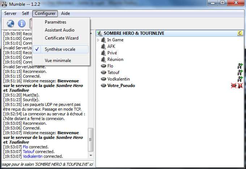
Task: Click the '[19:53:06] Connecté.' log line
Action: tap(22, 128)
